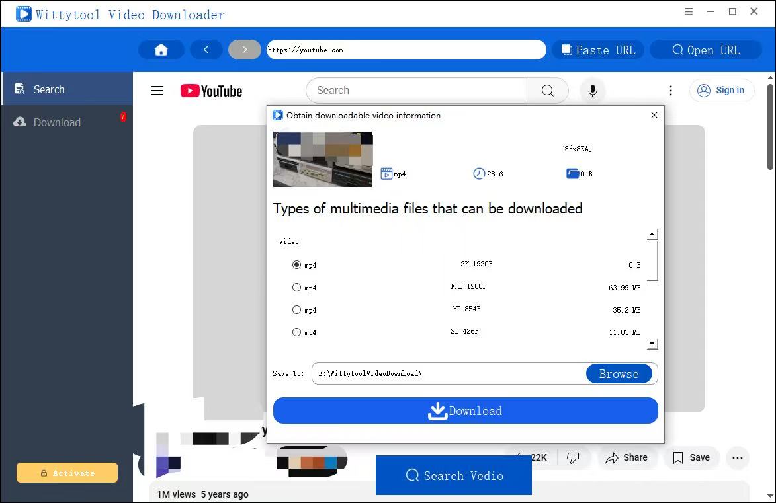Select the 2K 1920P mp4 option
Image resolution: width=776 pixels, height=503 pixels.
[296, 265]
